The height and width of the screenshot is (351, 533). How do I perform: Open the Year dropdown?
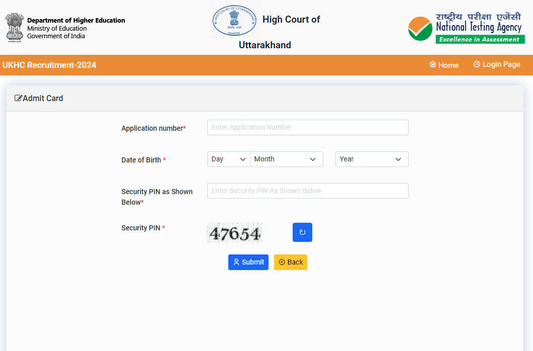coord(372,159)
